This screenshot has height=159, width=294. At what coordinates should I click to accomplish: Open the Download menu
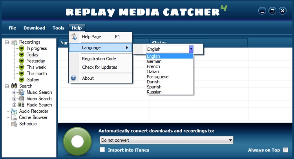[34, 28]
